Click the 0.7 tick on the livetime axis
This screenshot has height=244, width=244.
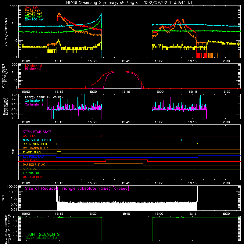(x=15, y=231)
